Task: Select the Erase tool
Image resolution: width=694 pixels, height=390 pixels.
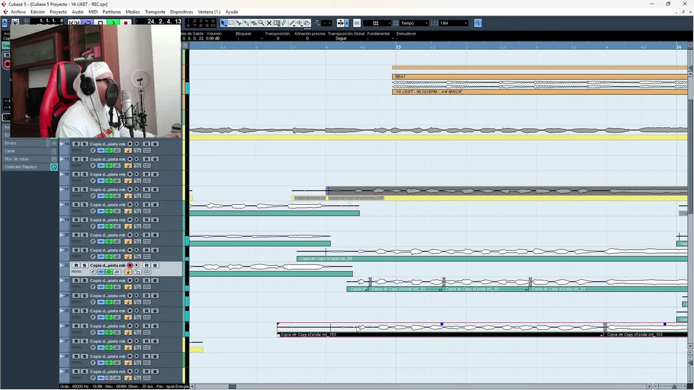Action: coord(254,23)
